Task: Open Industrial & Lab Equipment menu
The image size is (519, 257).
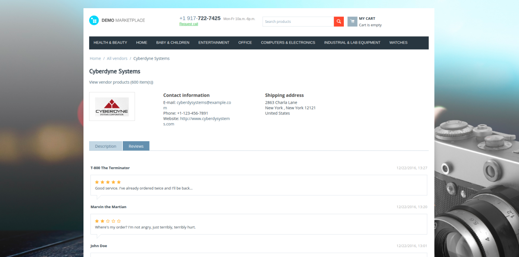Action: (352, 43)
